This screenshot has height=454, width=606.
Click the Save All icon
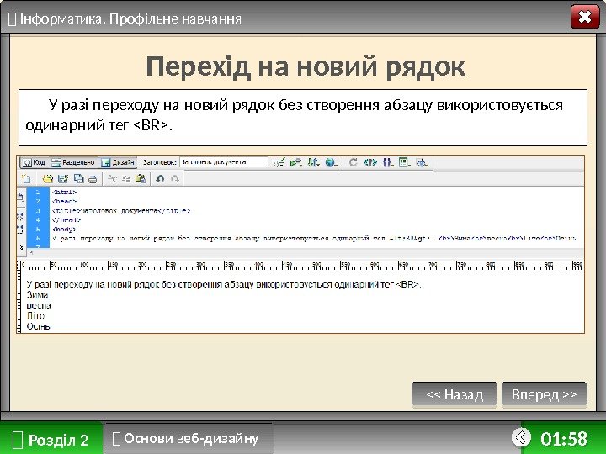point(79,179)
